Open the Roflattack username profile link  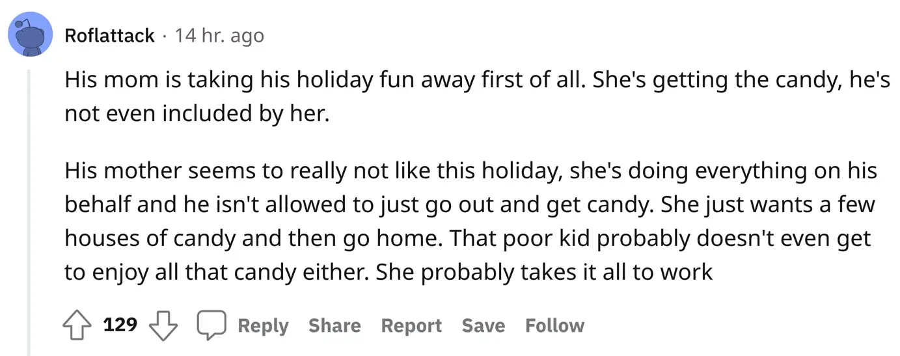click(x=110, y=35)
